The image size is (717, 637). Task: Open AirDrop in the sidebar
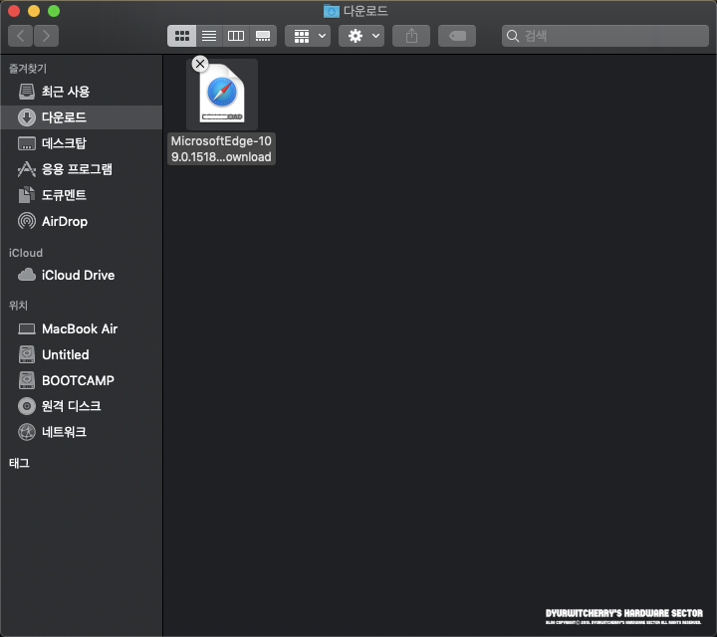pos(82,221)
